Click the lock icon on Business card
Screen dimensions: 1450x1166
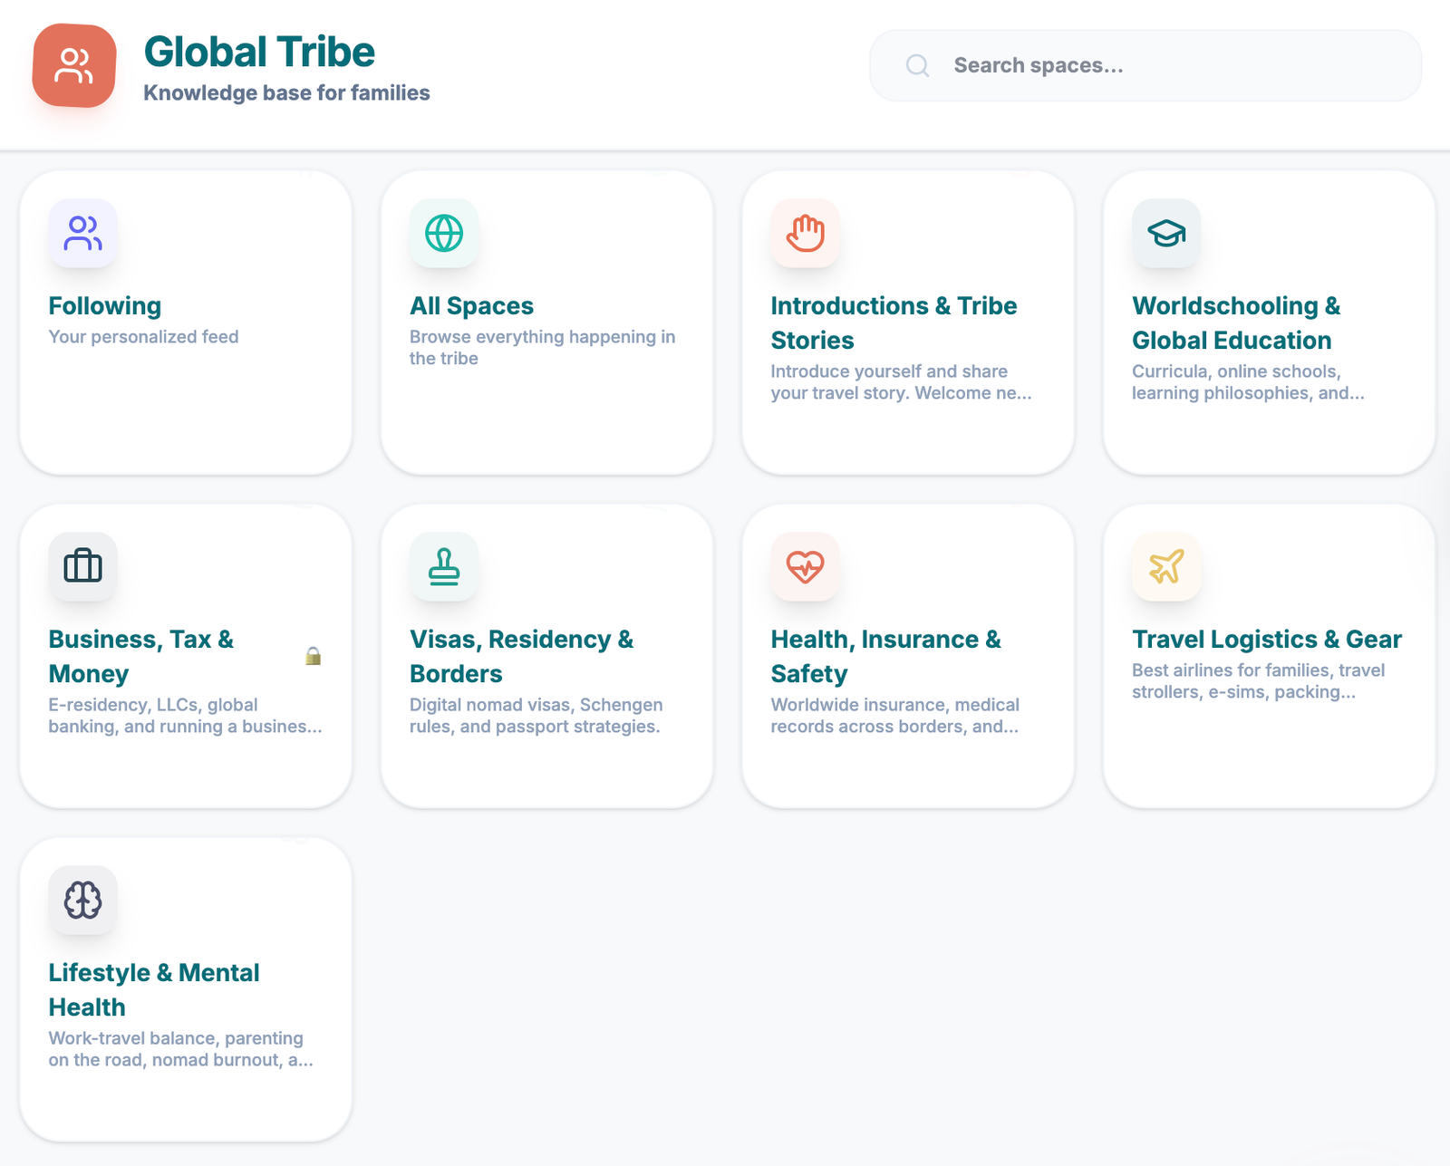[314, 656]
